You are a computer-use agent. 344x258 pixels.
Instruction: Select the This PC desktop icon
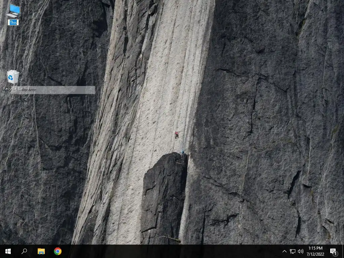tap(13, 11)
